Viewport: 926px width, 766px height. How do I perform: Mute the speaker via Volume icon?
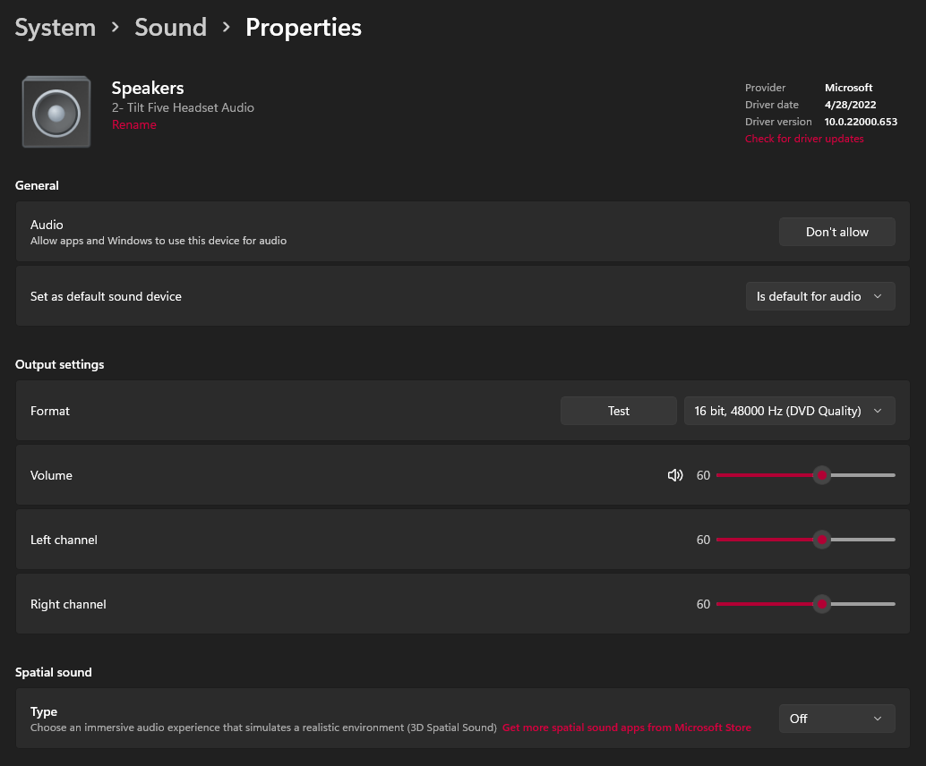(x=675, y=475)
